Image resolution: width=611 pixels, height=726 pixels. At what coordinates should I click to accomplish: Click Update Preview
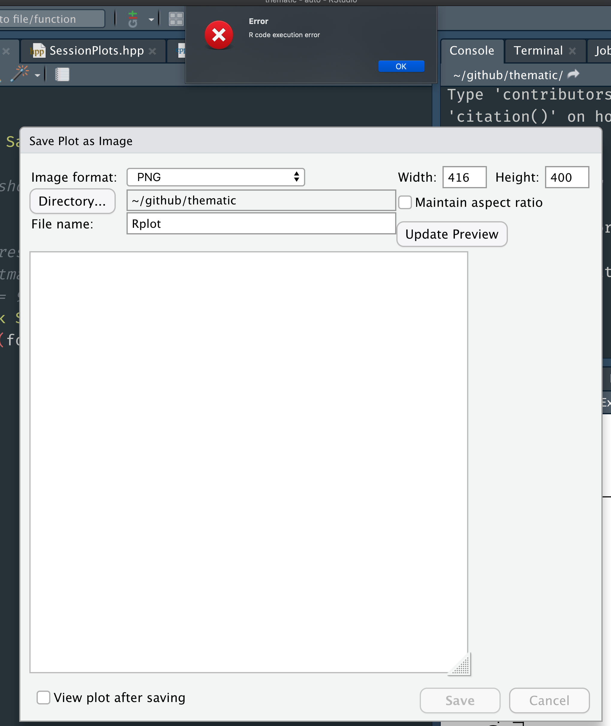coord(451,234)
